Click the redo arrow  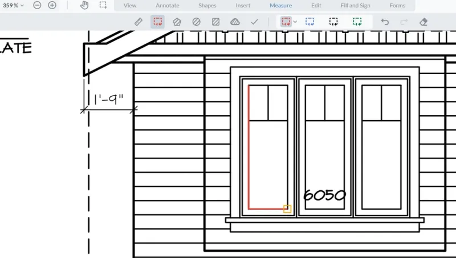click(404, 22)
